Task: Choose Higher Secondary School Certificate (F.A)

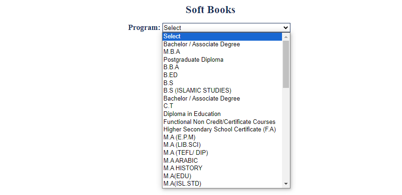Action: point(222,129)
